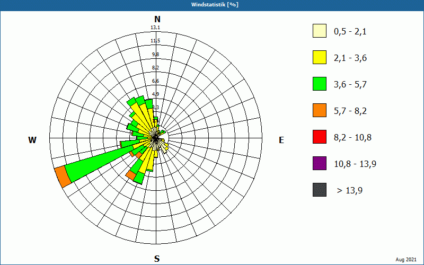Click the red 8,2 - 10,8 legend swatch
The height and width of the screenshot is (265, 424).
point(320,137)
